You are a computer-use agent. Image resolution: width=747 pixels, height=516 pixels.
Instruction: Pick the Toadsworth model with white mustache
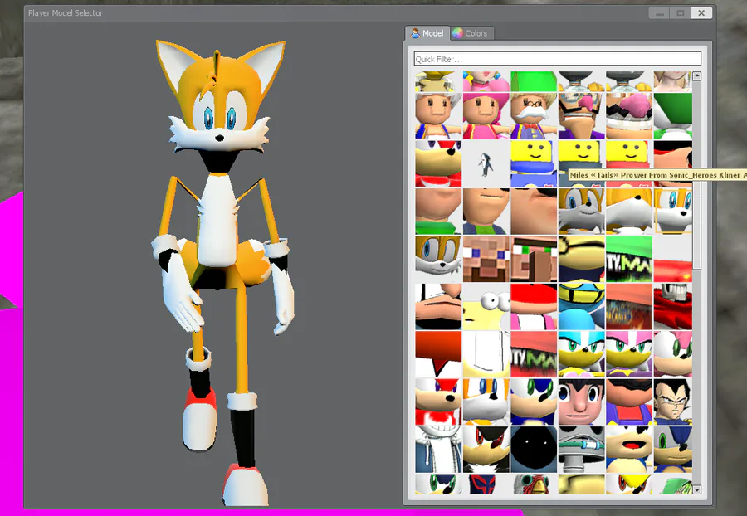[534, 115]
